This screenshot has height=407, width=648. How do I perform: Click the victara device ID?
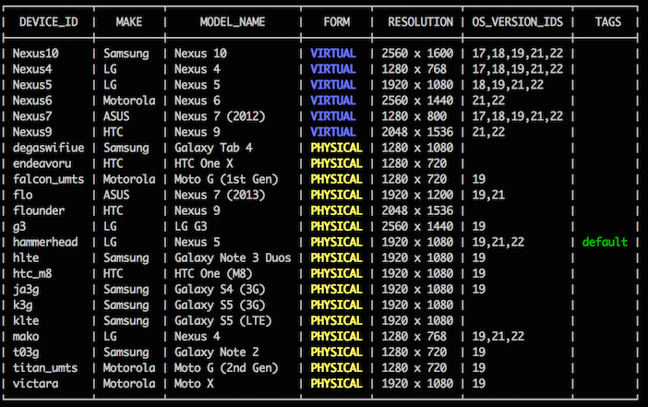click(36, 383)
